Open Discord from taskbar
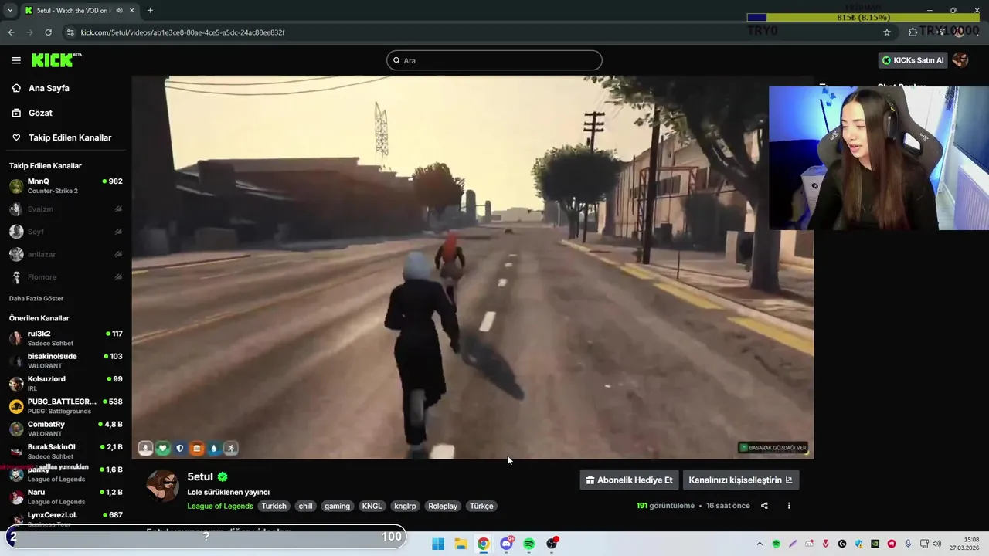This screenshot has width=989, height=556. (506, 544)
